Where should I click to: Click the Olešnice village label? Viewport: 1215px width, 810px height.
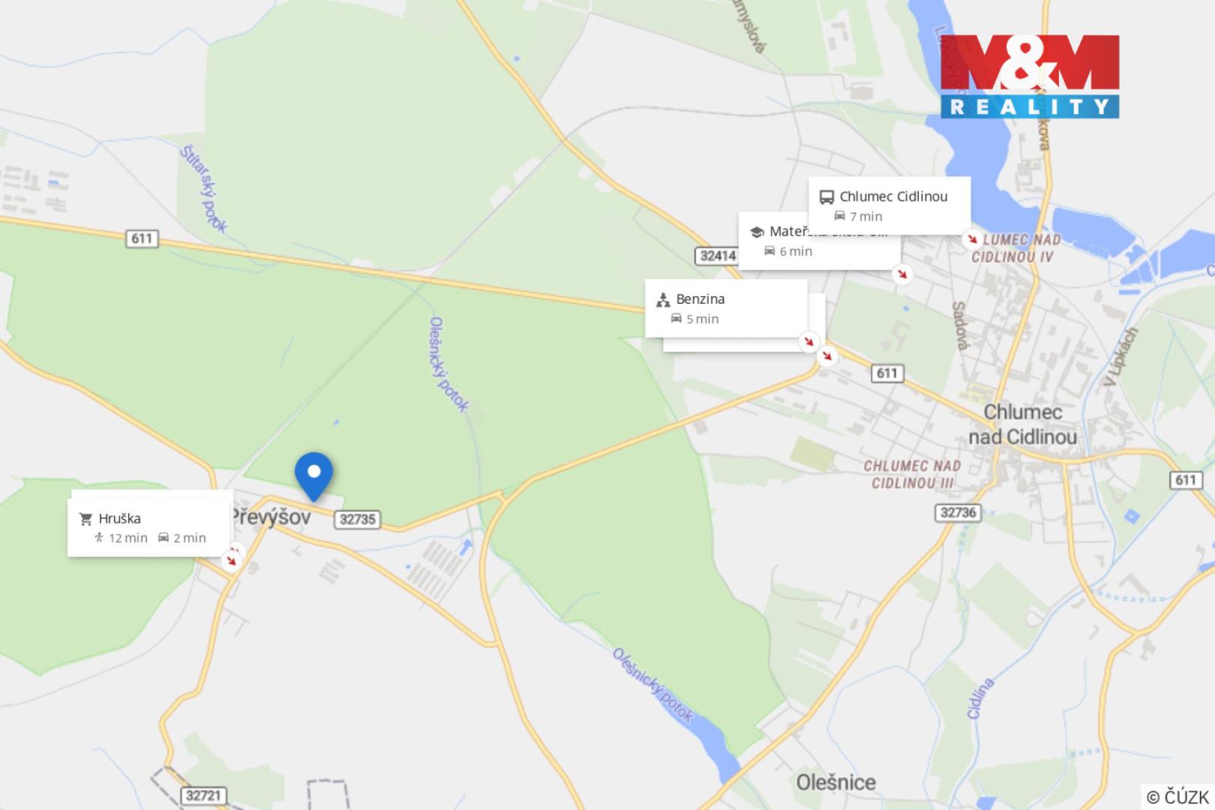(x=836, y=782)
